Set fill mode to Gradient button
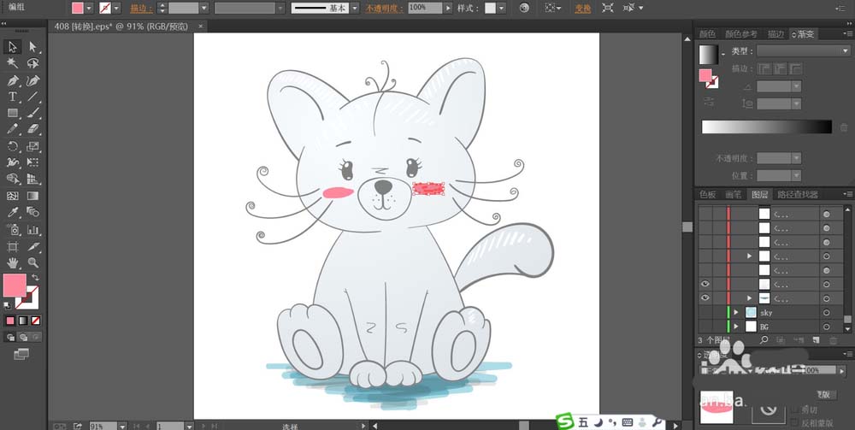 pos(23,321)
